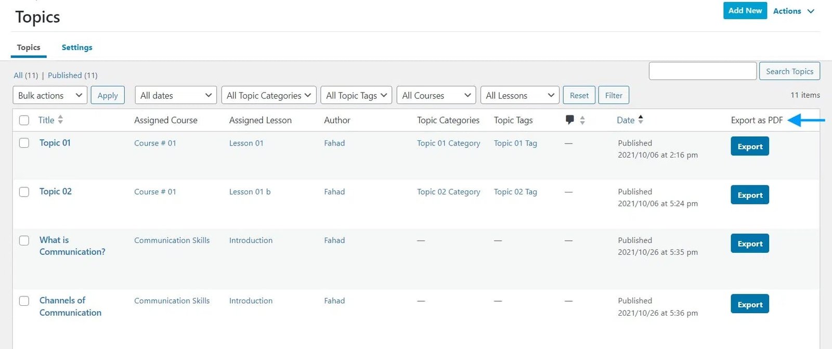The image size is (832, 349).
Task: Open the Lesson 01 link
Action: (x=246, y=143)
